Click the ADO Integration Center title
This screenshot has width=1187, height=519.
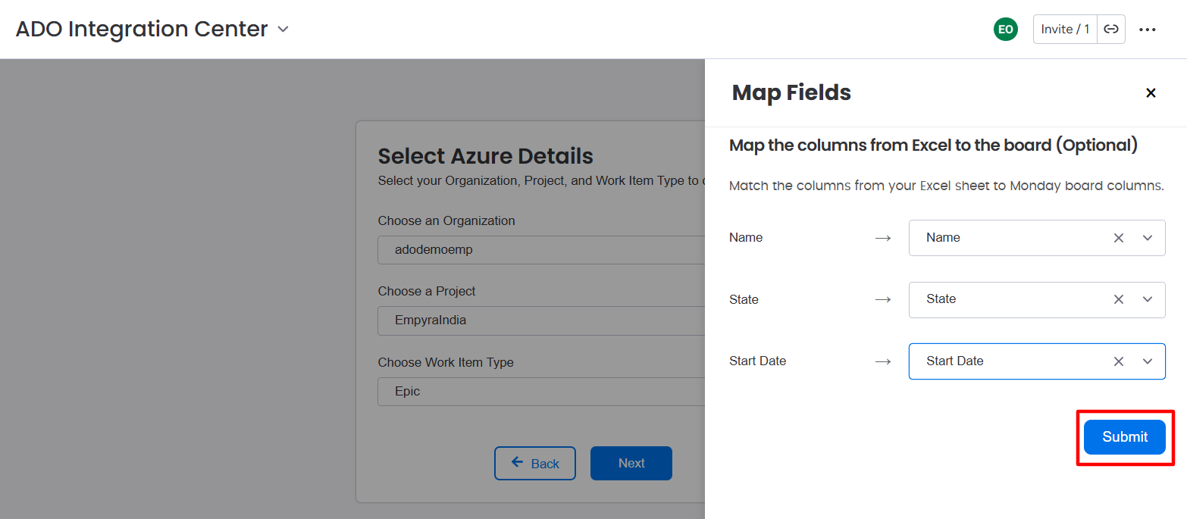click(x=142, y=30)
